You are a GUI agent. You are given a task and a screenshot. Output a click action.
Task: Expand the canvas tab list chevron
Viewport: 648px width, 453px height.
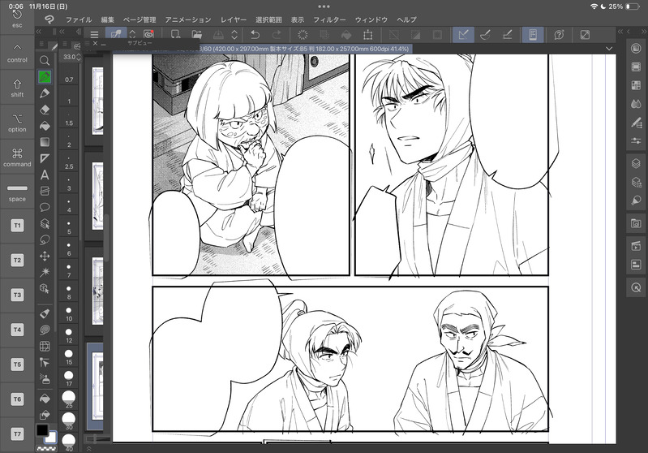point(609,49)
